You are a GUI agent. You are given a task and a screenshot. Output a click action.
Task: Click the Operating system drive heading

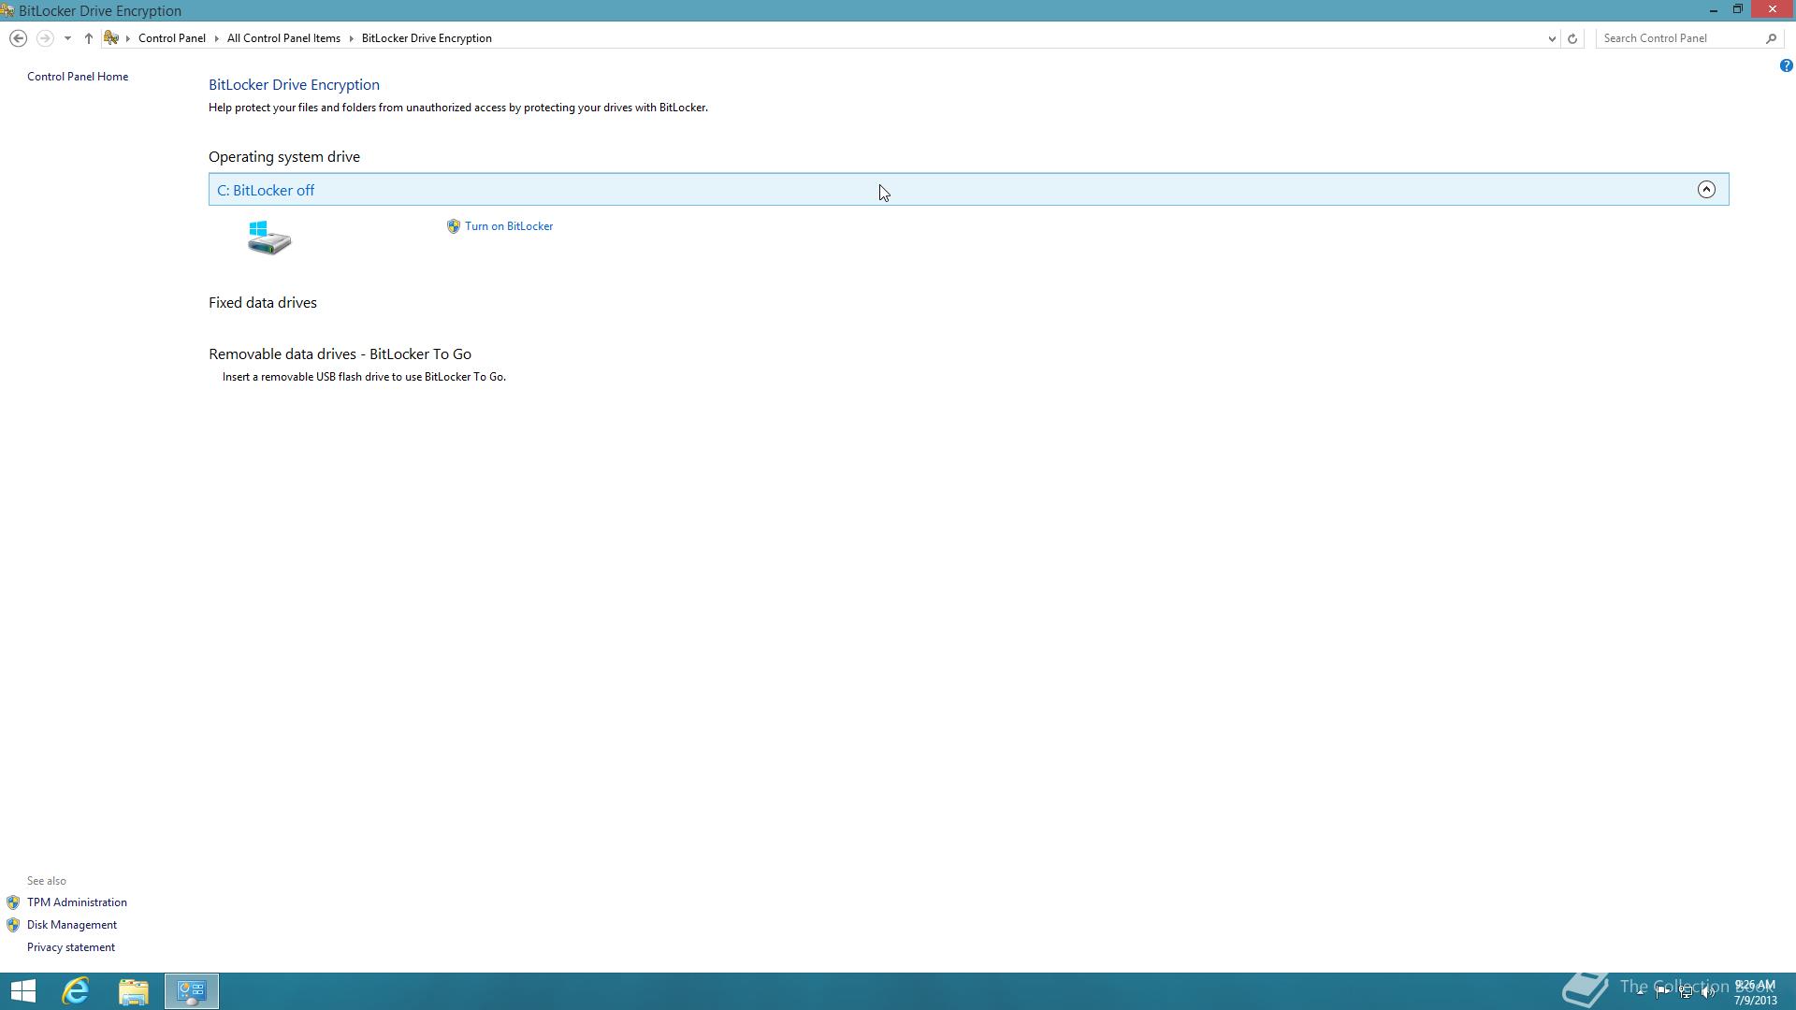pyautogui.click(x=284, y=157)
